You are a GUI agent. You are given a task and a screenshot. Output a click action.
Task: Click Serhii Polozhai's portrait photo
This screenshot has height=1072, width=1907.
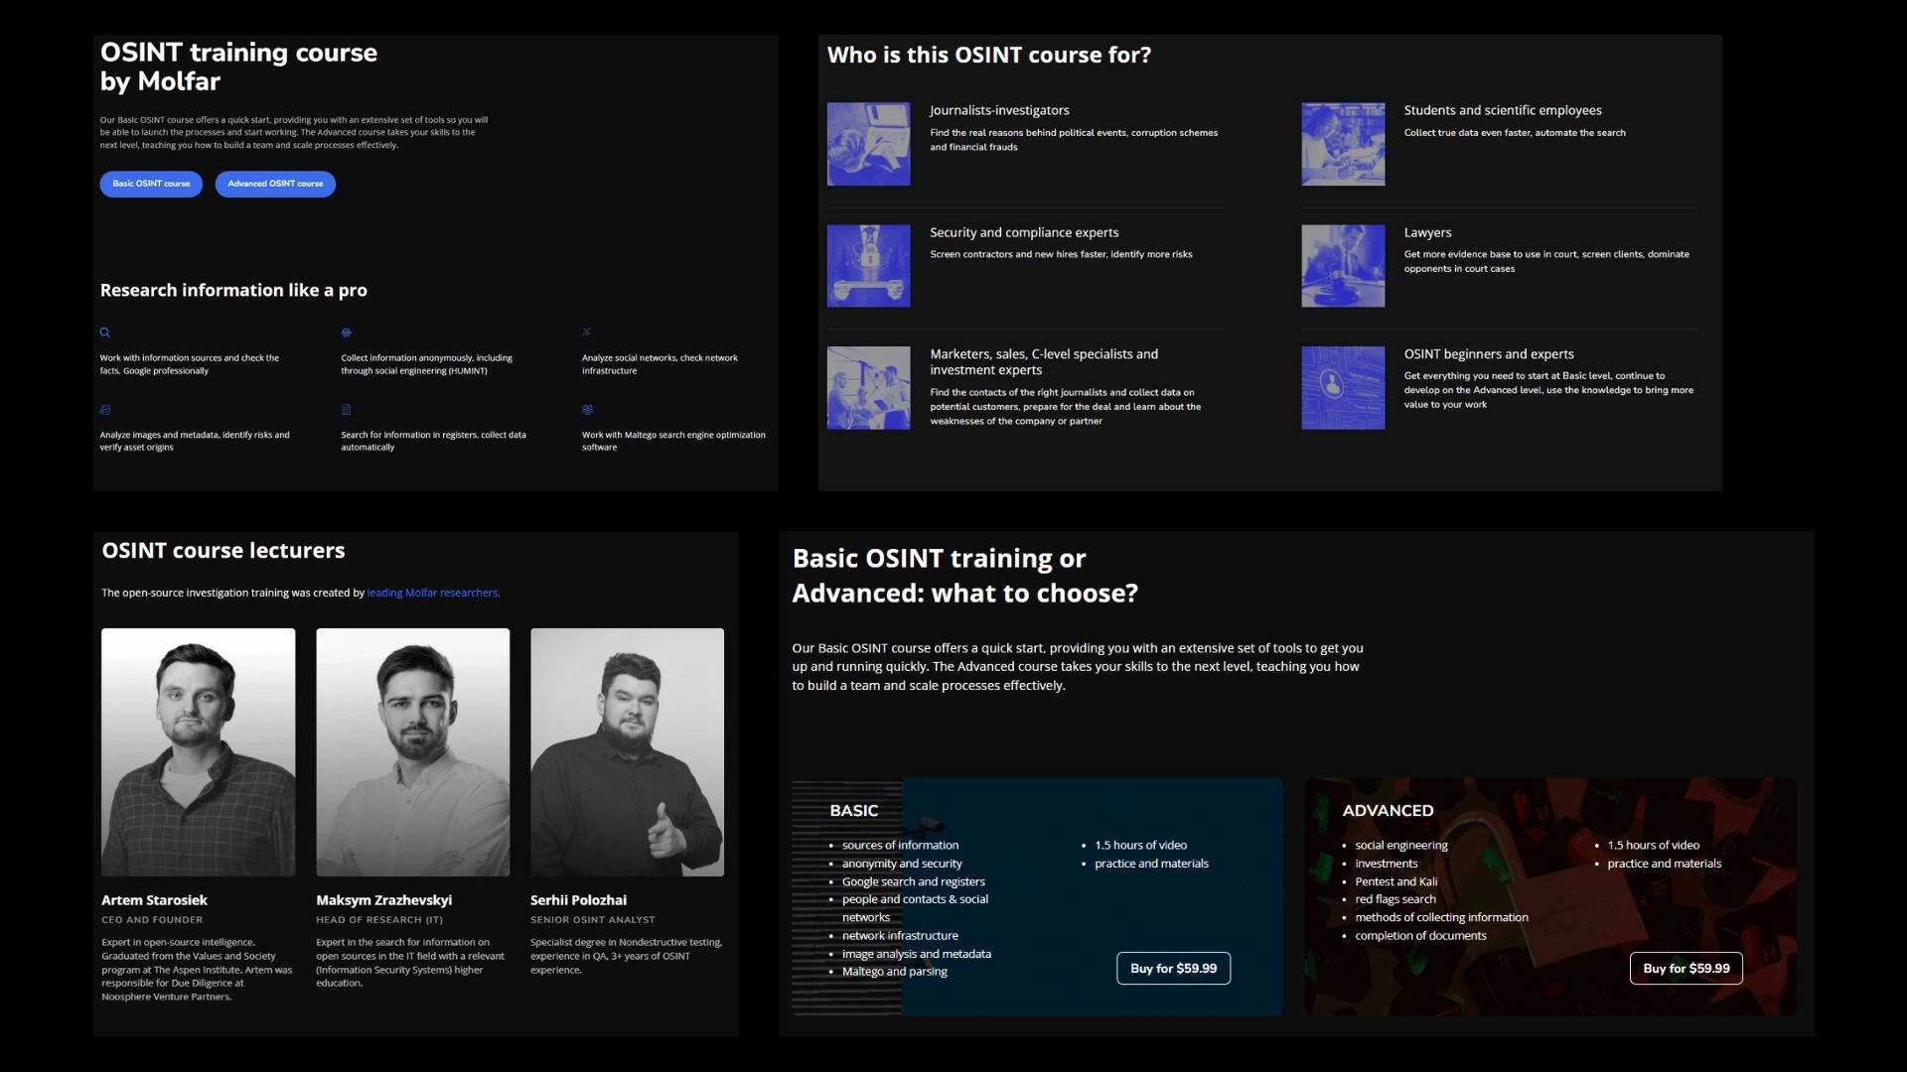[x=628, y=752]
